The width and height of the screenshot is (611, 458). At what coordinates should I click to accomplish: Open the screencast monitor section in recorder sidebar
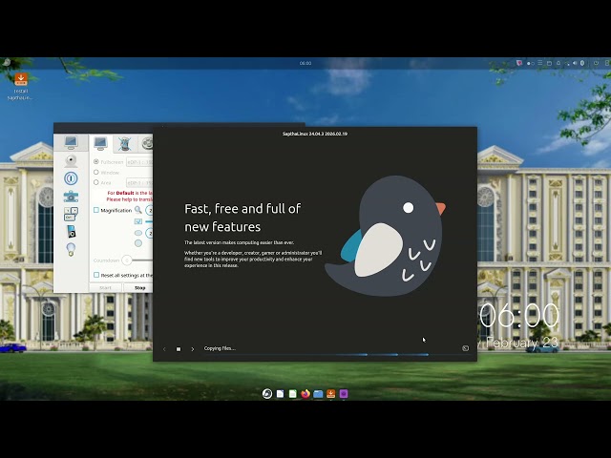pos(71,142)
